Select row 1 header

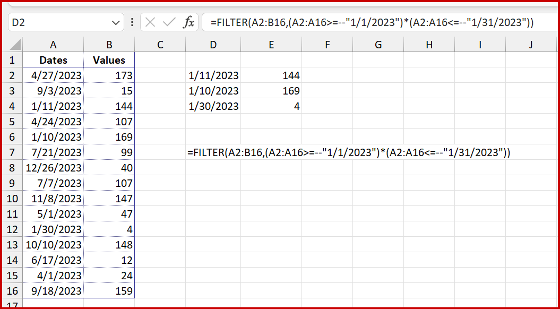point(12,60)
